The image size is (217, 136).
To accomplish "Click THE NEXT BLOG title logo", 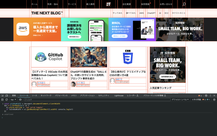I will point(47,13).
